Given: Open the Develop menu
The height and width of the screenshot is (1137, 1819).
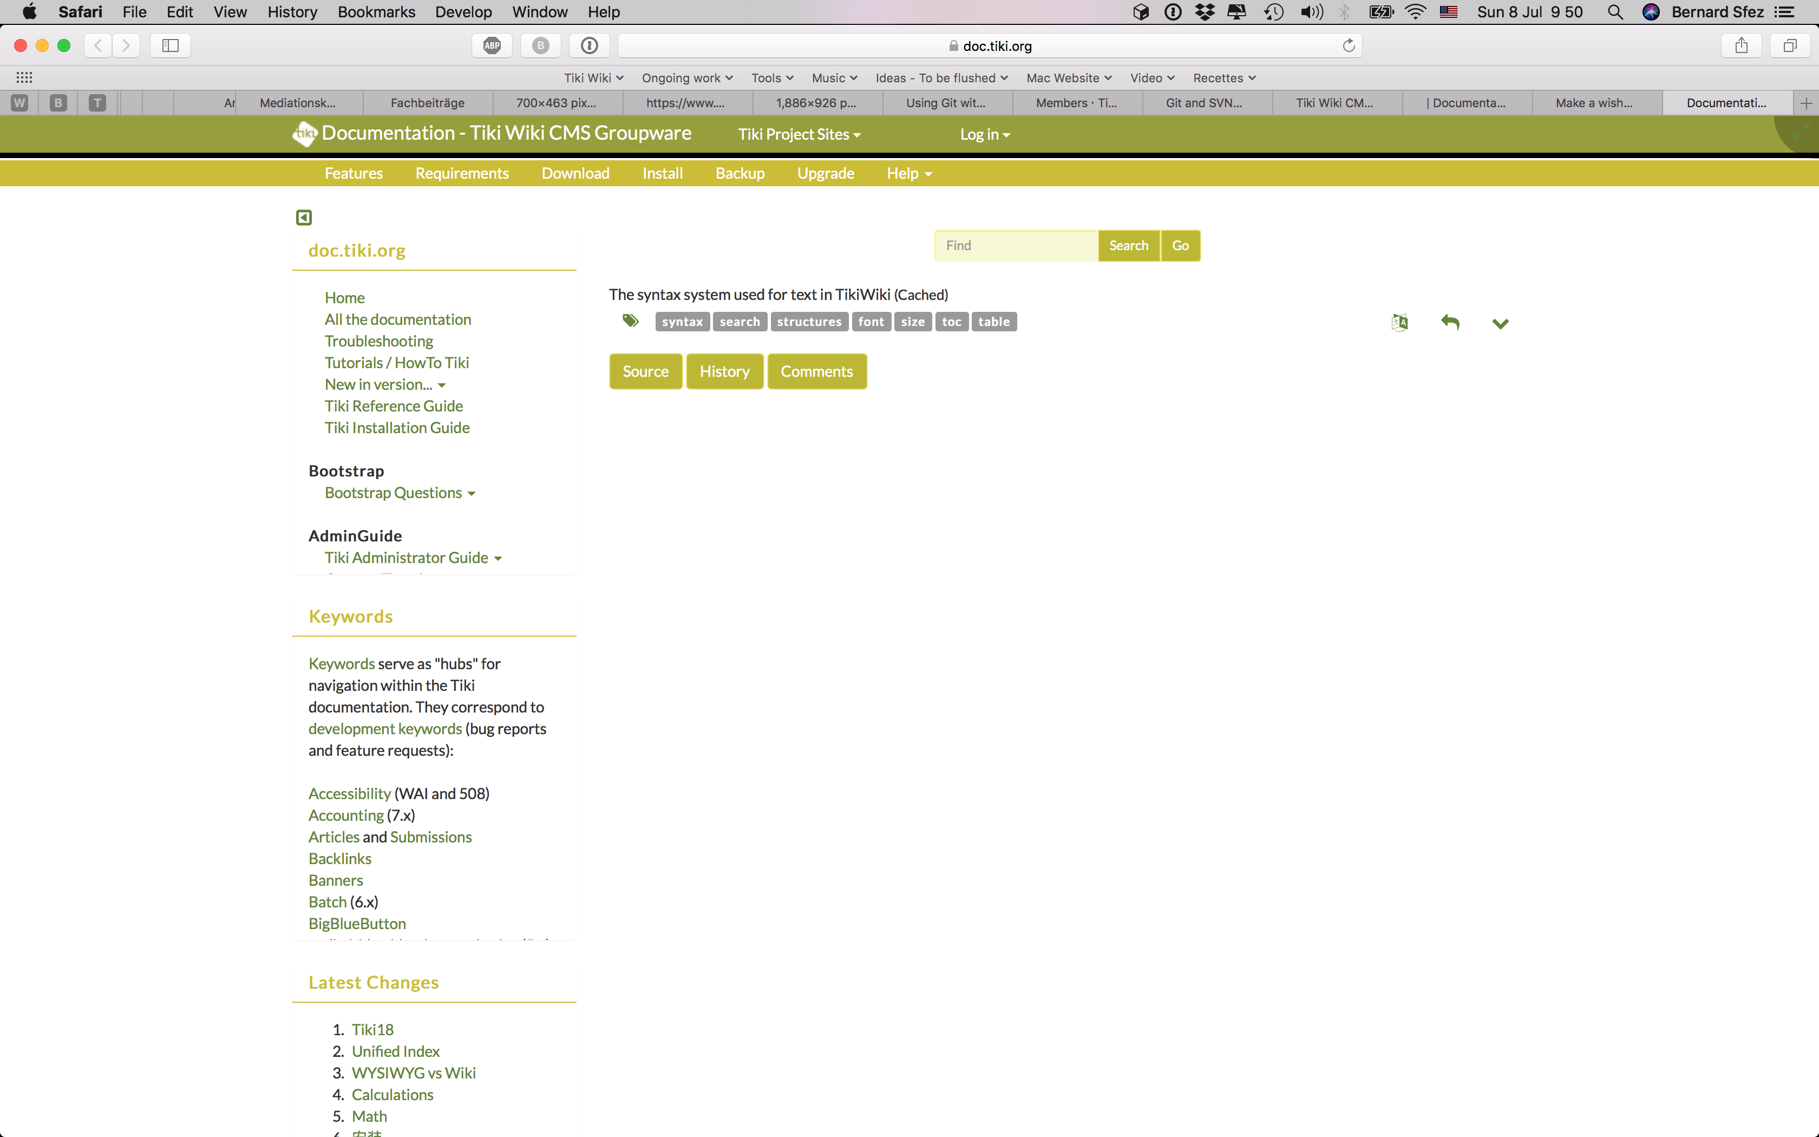Looking at the screenshot, I should tap(463, 12).
